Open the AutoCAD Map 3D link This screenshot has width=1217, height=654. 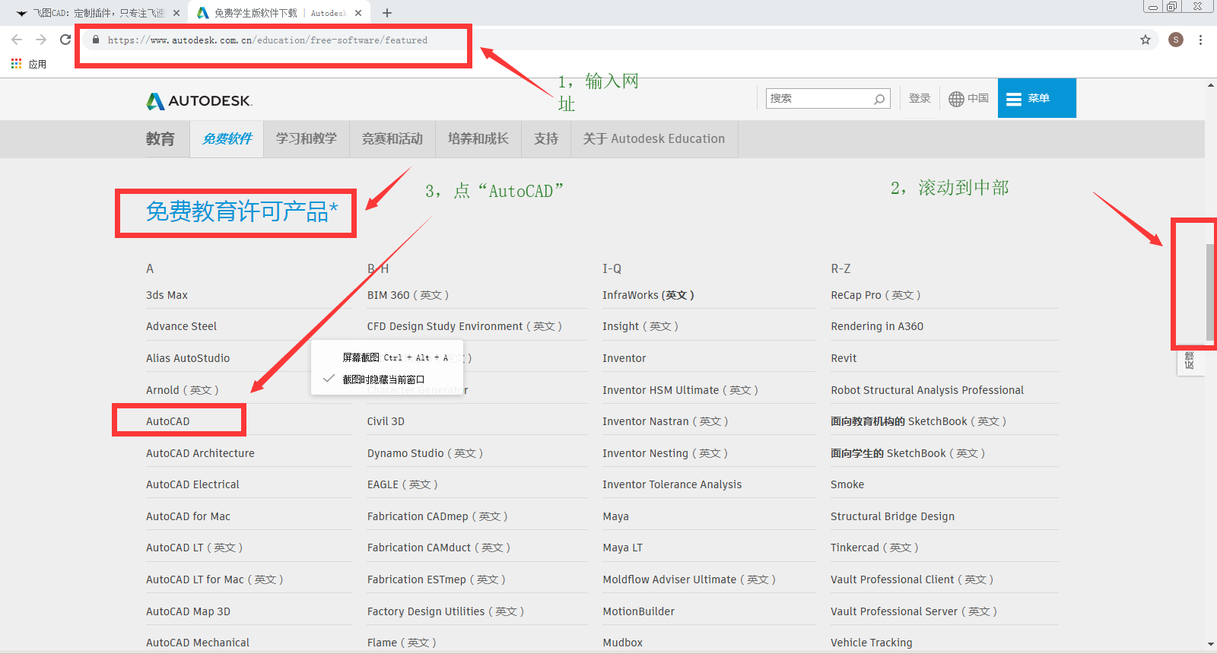188,611
